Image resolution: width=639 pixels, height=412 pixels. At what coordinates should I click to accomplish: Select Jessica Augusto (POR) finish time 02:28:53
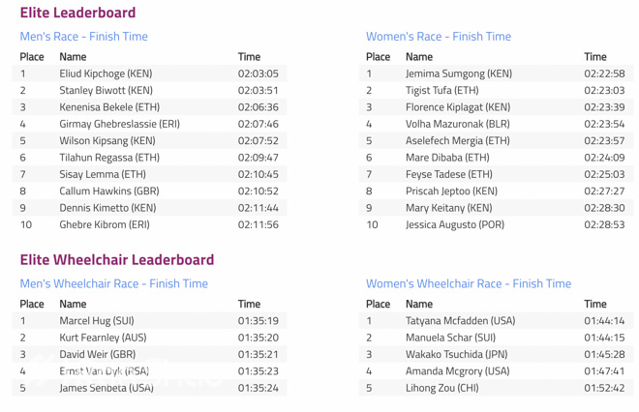pyautogui.click(x=604, y=224)
